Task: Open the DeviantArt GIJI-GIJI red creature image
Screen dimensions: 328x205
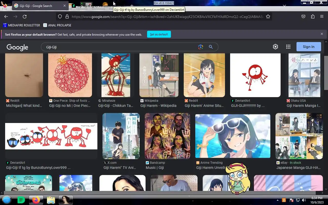Action: click(255, 75)
